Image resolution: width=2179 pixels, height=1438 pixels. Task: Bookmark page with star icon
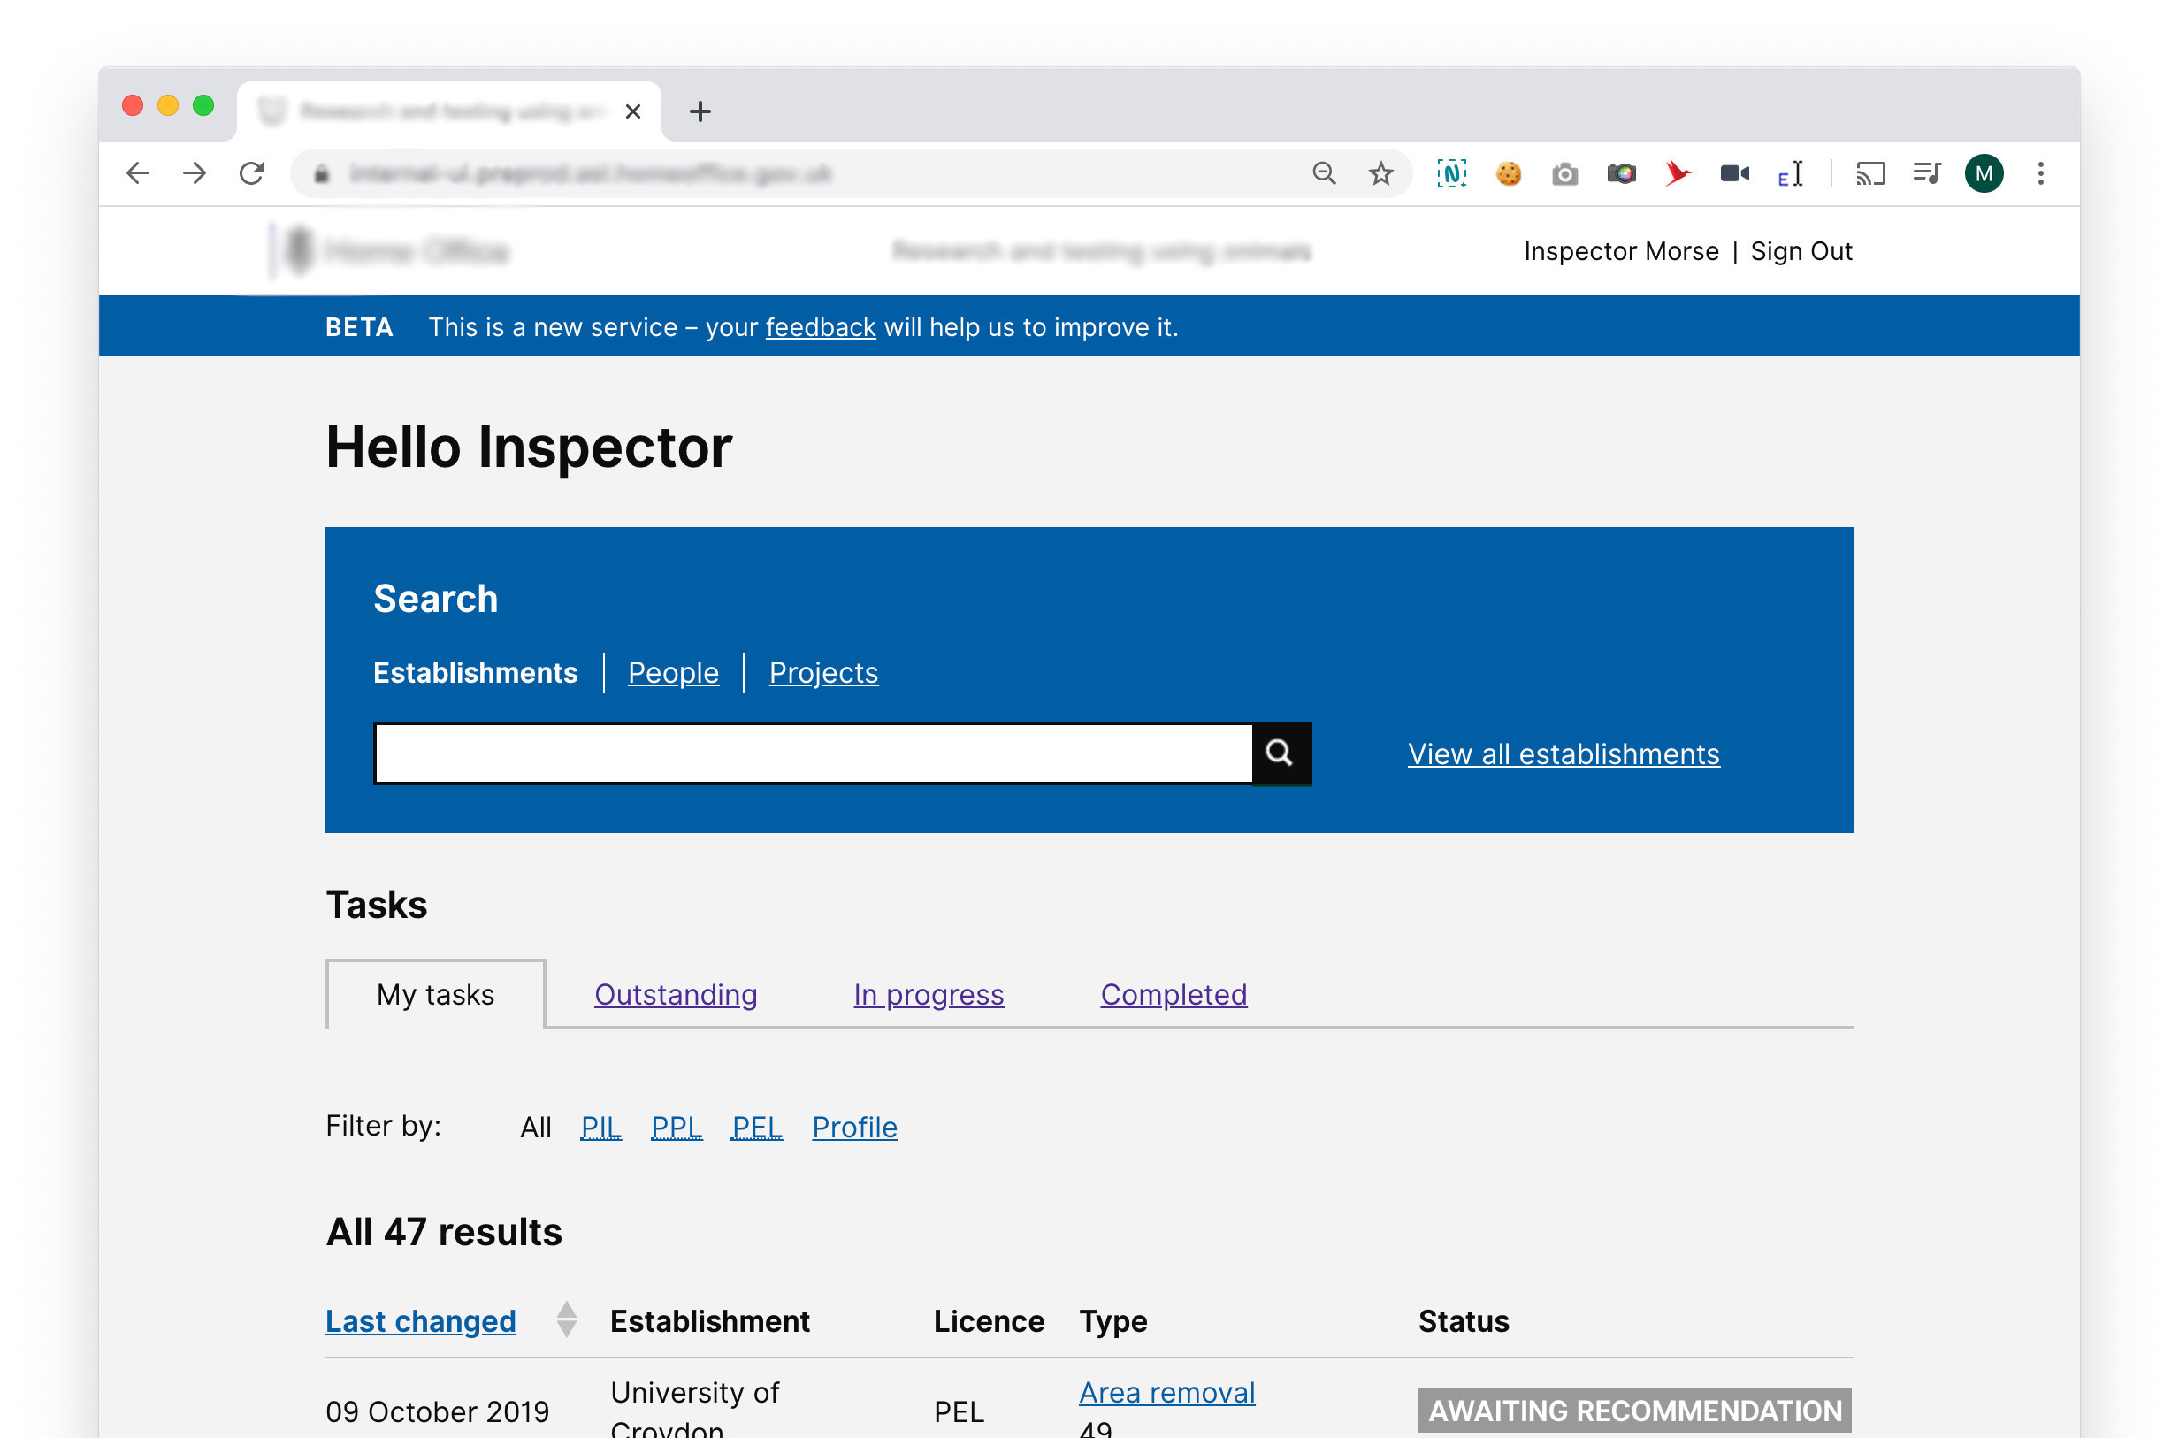pyautogui.click(x=1380, y=173)
